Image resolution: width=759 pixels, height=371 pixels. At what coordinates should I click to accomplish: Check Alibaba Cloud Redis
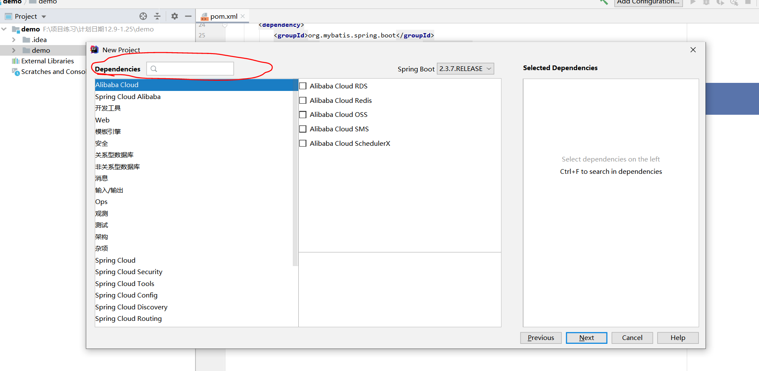pyautogui.click(x=303, y=100)
